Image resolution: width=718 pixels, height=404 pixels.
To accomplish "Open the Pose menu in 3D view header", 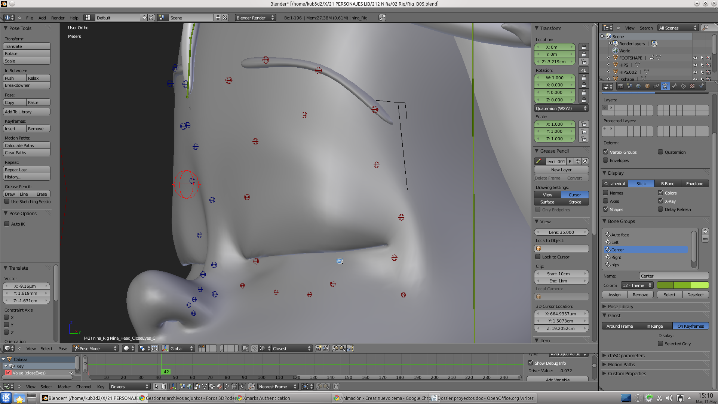I will pos(62,349).
